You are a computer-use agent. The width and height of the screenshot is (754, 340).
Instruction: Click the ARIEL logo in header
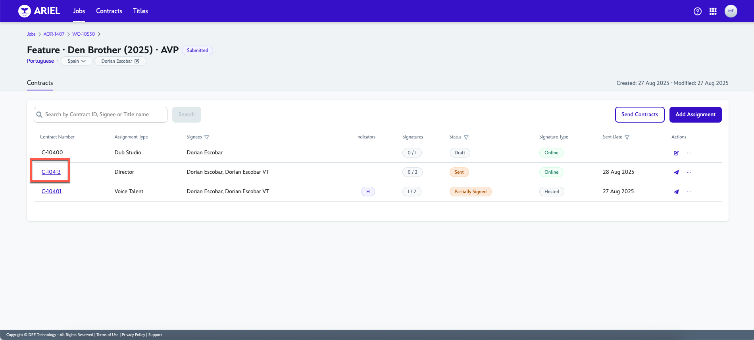[x=39, y=11]
